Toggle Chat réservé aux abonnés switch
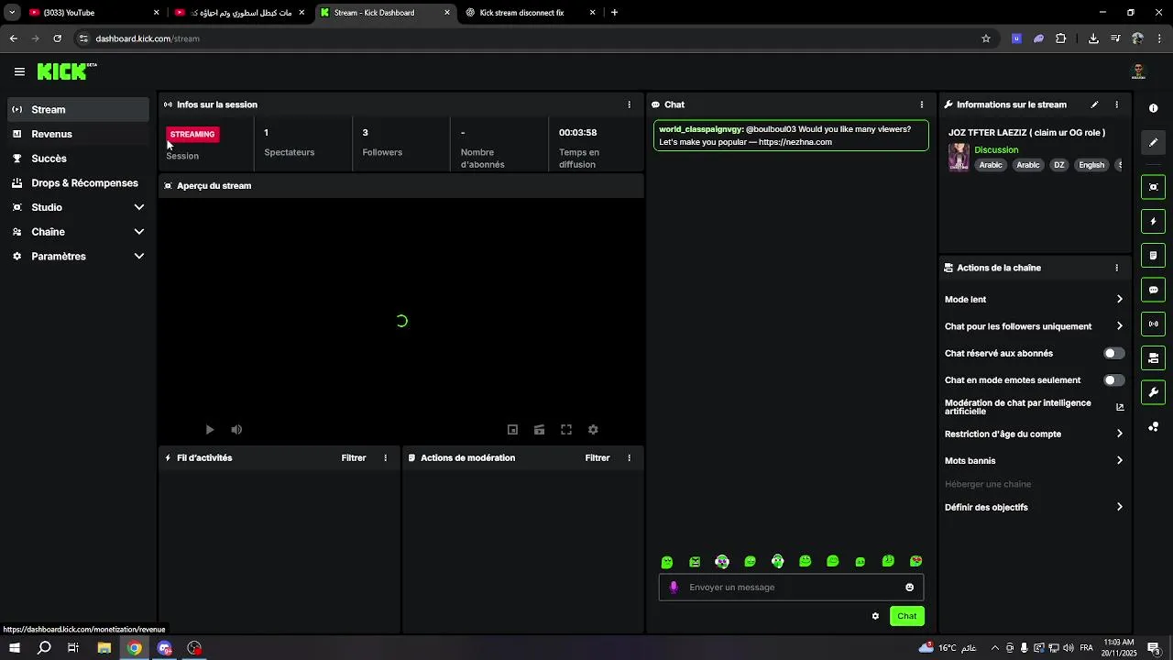The height and width of the screenshot is (660, 1173). pyautogui.click(x=1113, y=353)
